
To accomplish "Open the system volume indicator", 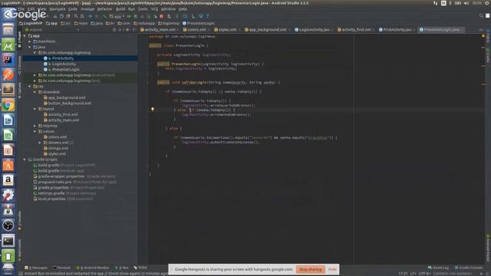I will coord(466,3).
